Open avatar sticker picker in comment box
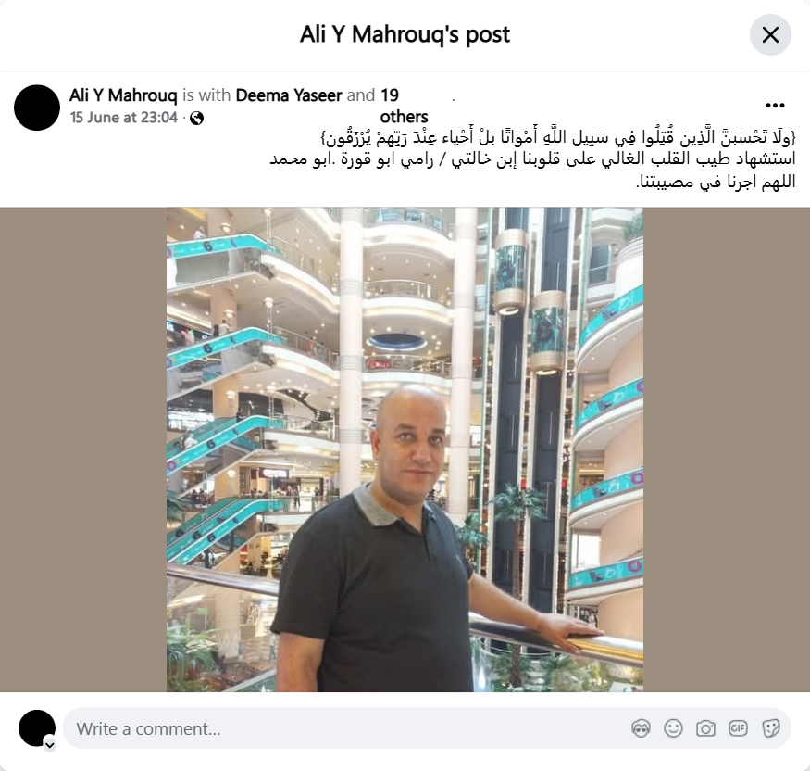810x771 pixels. 641,728
